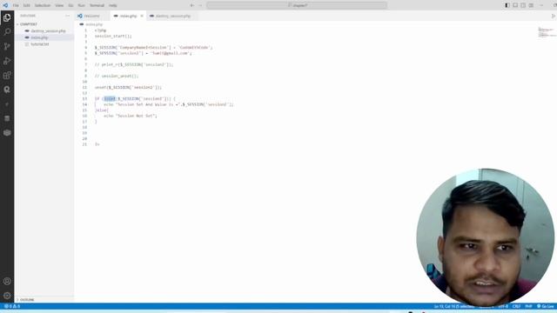
Task: Open the Go menu
Action: tap(70, 5)
